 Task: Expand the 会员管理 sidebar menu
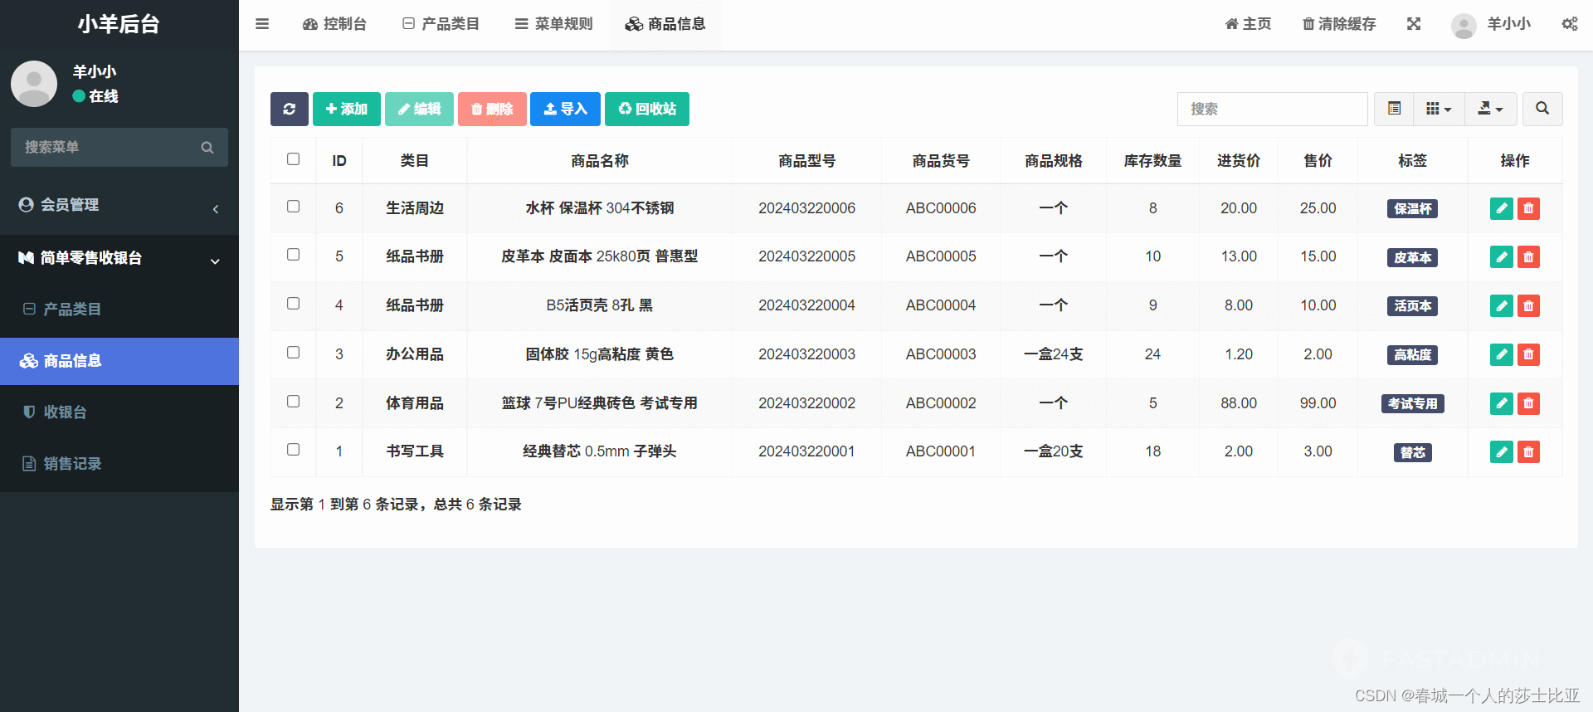119,205
